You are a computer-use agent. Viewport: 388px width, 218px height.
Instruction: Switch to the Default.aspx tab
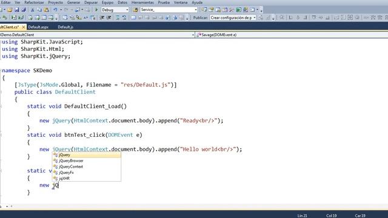(x=38, y=27)
